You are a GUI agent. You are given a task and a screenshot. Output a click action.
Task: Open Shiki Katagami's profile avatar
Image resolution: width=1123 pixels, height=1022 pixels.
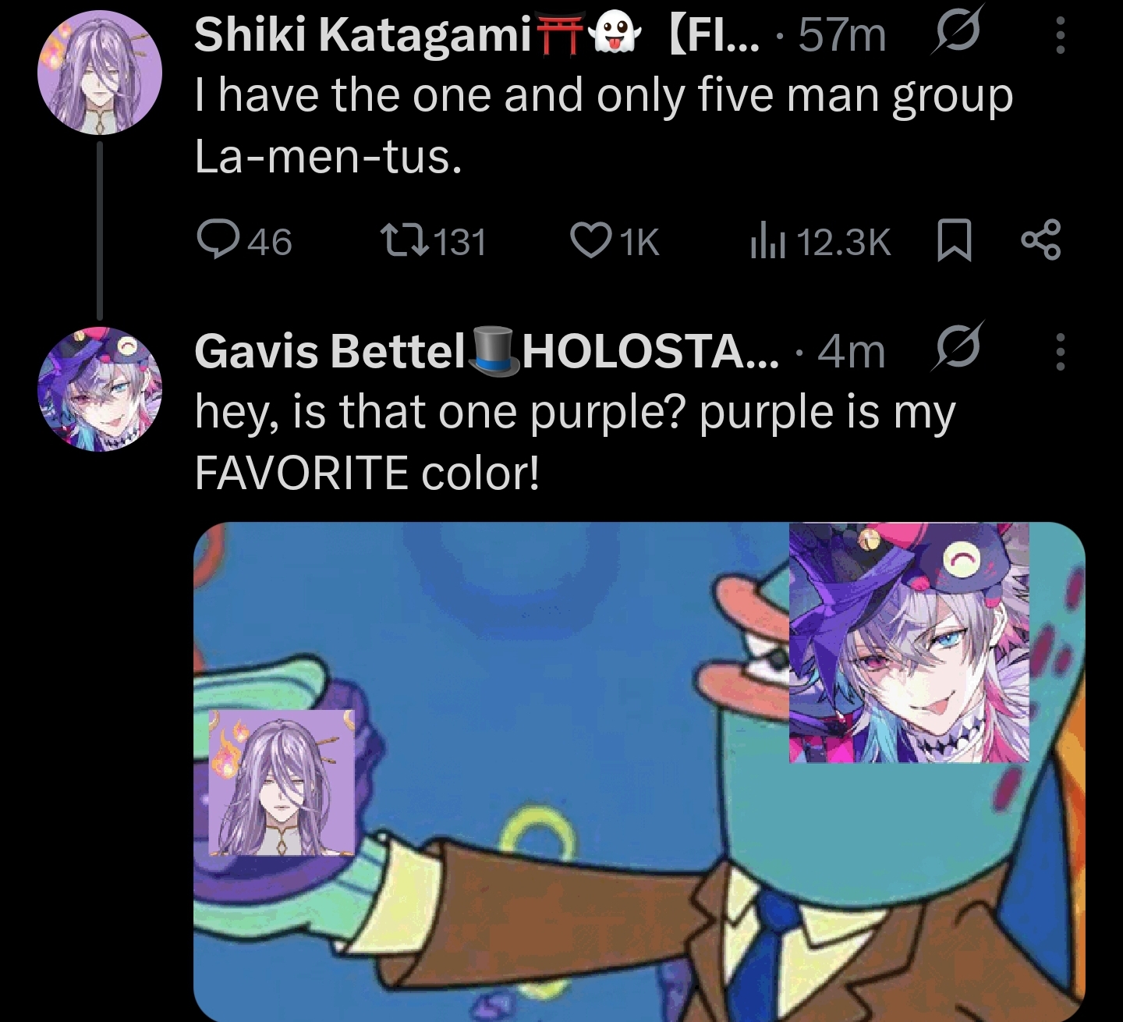[100, 73]
